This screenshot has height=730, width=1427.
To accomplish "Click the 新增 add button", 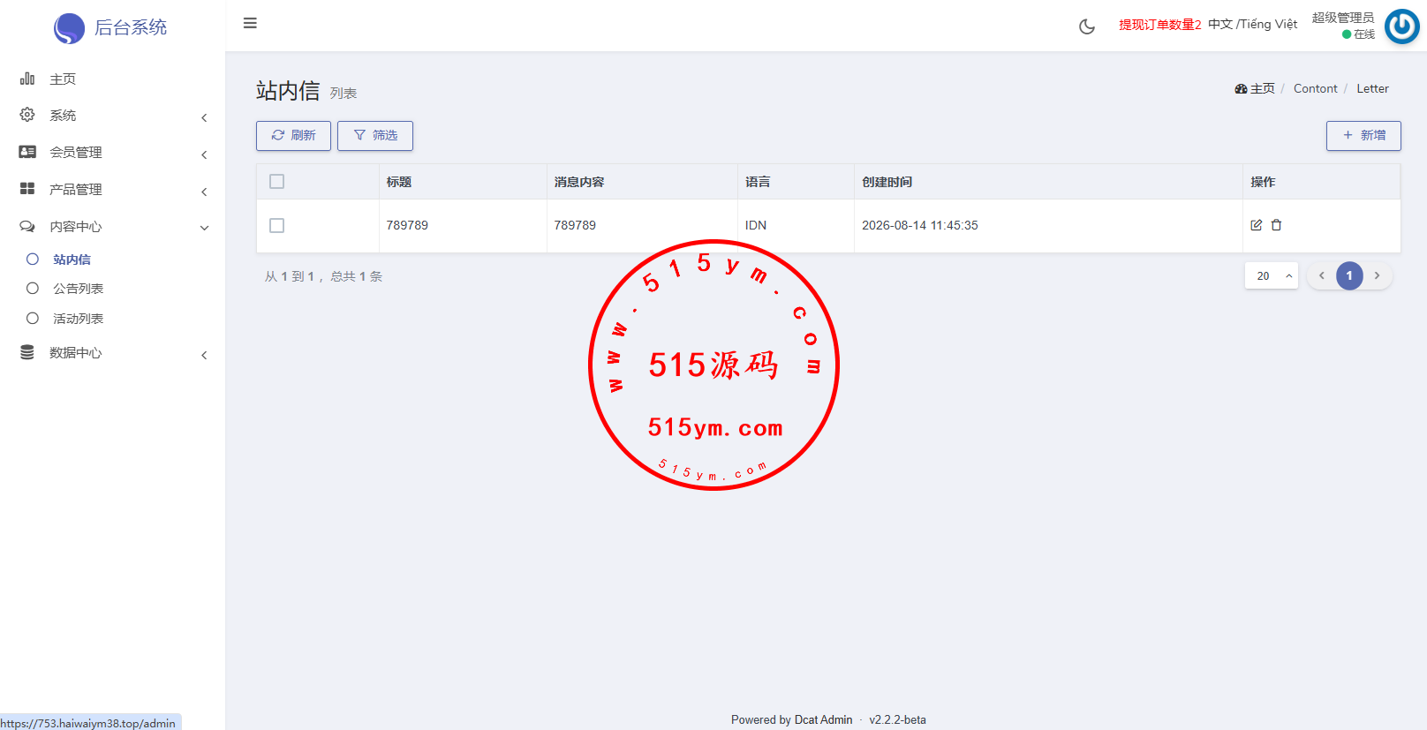I will click(x=1363, y=136).
